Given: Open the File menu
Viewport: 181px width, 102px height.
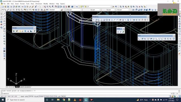Looking at the screenshot, I should 4,4.
